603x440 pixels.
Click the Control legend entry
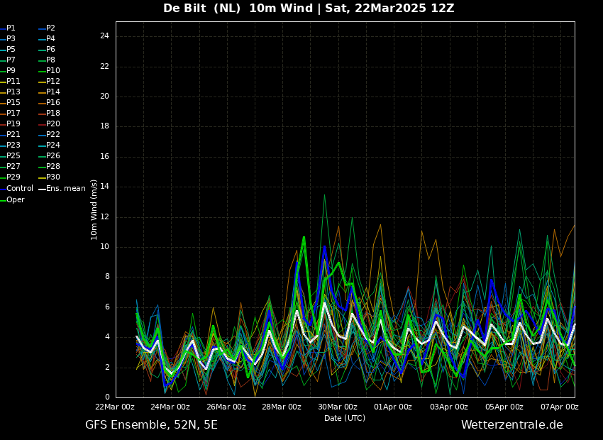tap(17, 189)
